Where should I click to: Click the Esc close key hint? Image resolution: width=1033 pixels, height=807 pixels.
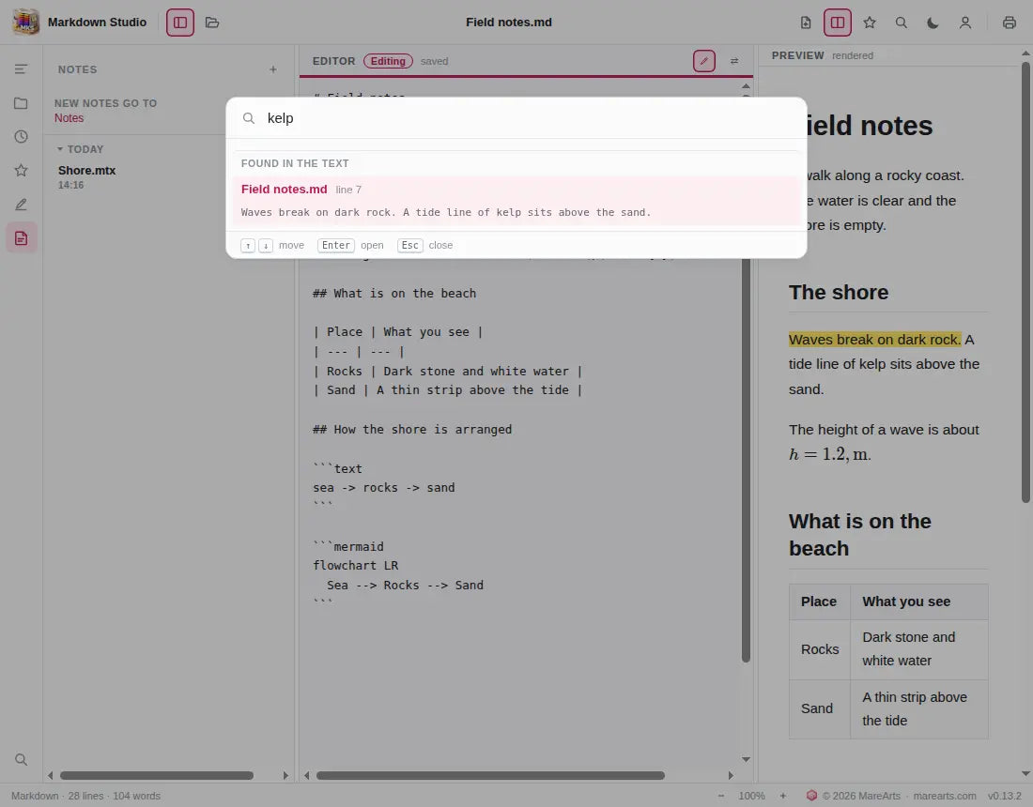[x=409, y=246]
